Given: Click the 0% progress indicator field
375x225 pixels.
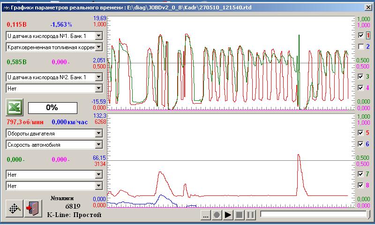Looking at the screenshot, I should (52, 107).
